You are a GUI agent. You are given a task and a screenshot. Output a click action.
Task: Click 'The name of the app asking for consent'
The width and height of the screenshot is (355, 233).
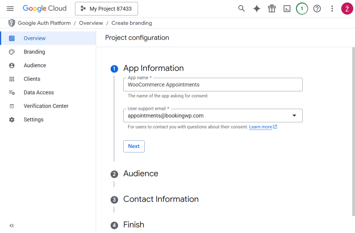(168, 96)
